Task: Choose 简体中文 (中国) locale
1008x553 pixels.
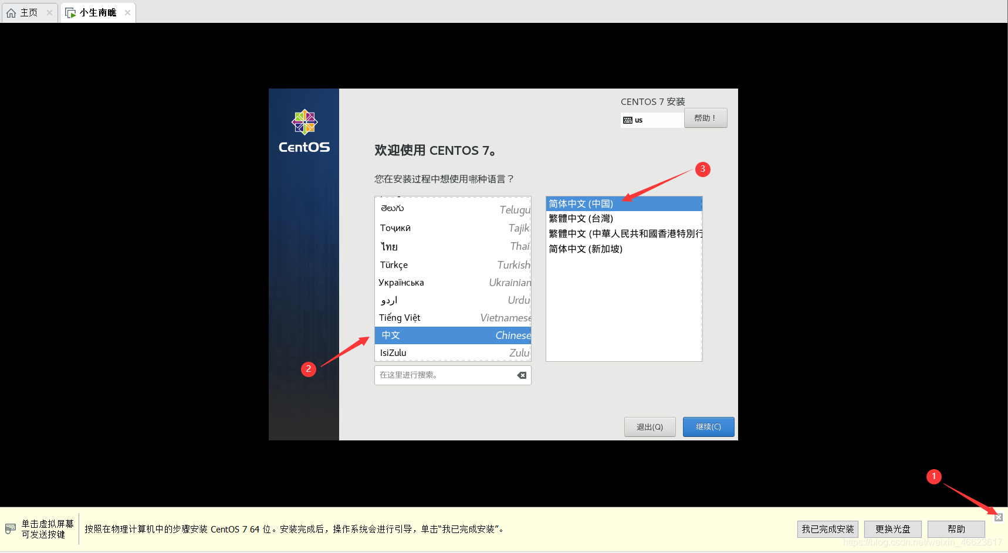Action: [x=624, y=203]
